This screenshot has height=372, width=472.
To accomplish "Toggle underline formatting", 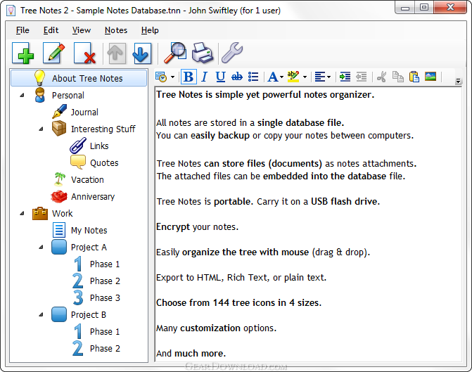I will (220, 77).
